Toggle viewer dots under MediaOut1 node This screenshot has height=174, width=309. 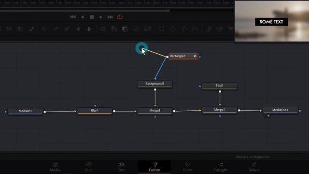click(x=267, y=116)
